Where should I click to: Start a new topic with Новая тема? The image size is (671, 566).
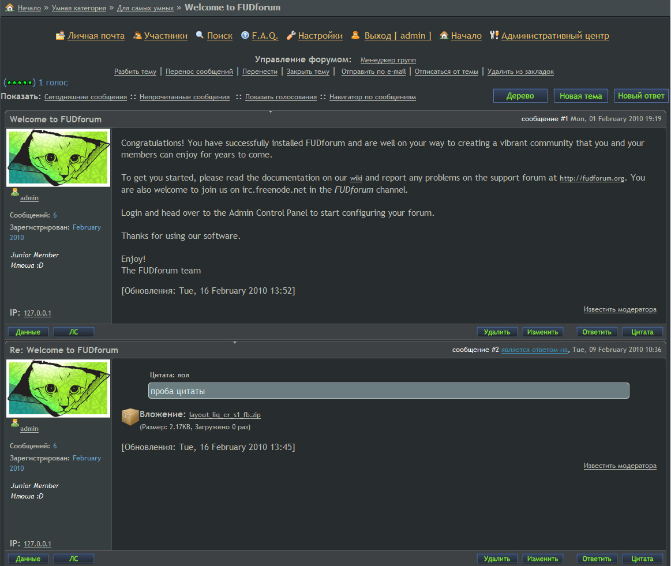coord(580,96)
